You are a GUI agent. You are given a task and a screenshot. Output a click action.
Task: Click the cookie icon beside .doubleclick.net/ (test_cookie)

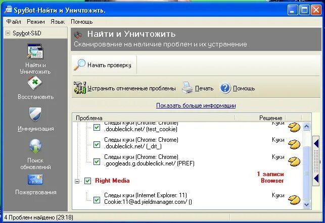[294, 127]
